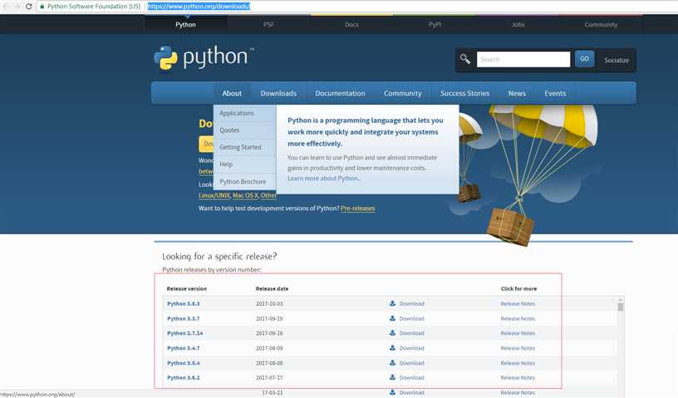The width and height of the screenshot is (678, 398).
Task: Choose Getting Started in the About dropdown
Action: click(x=245, y=147)
